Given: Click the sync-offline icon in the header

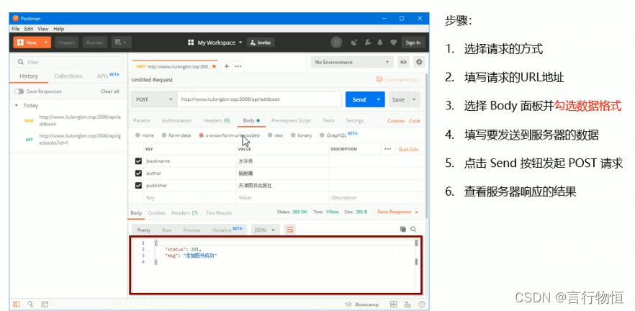Looking at the screenshot, I should (x=336, y=42).
